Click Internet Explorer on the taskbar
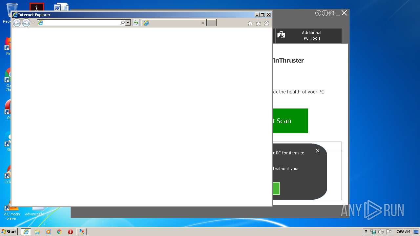The height and width of the screenshot is (236, 420). 26,232
